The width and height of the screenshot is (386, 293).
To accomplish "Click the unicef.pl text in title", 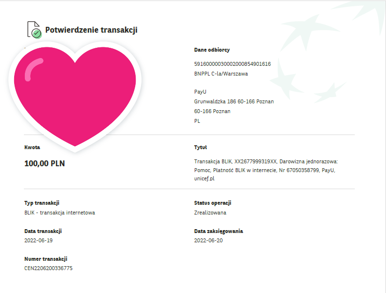I will pos(204,178).
